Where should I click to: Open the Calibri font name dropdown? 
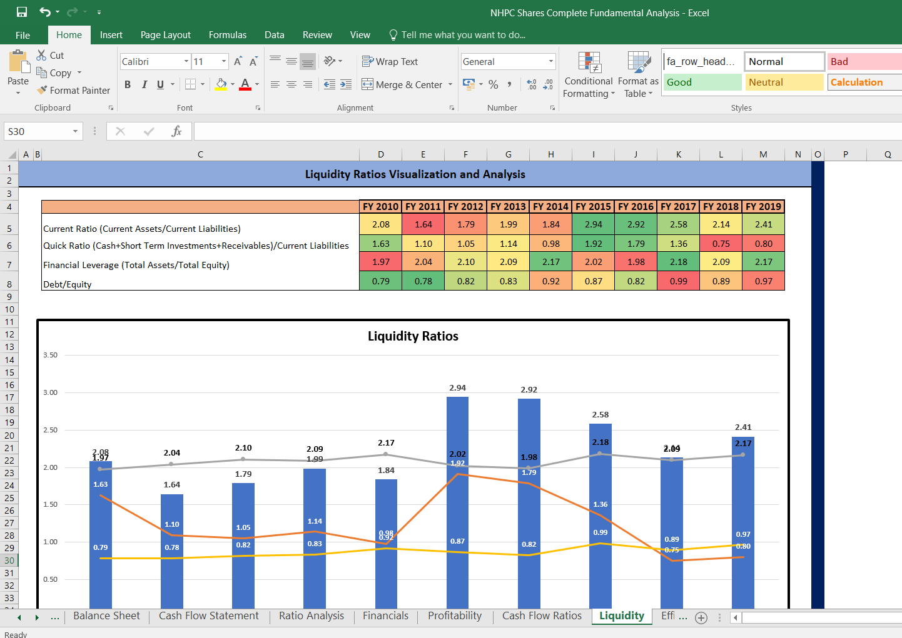tap(186, 61)
